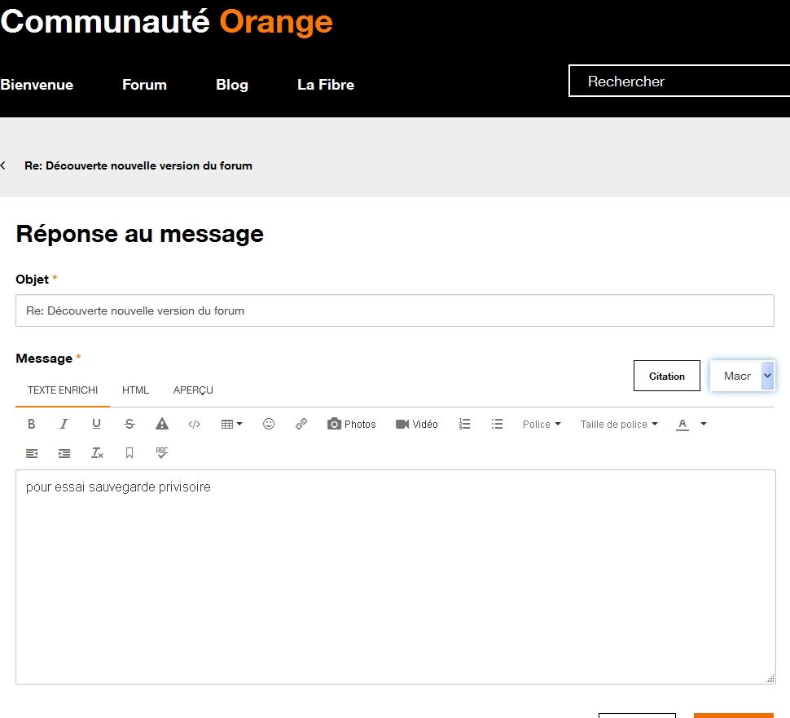Toggle italic text formatting
The image size is (790, 718).
coord(64,424)
